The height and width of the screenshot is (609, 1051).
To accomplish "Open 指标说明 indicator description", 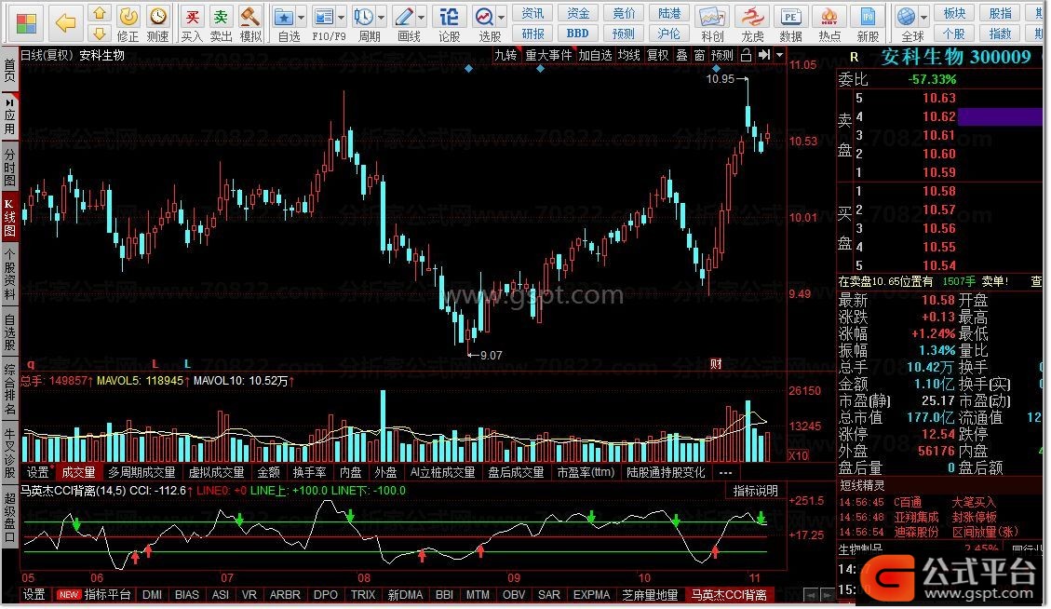I will [755, 491].
